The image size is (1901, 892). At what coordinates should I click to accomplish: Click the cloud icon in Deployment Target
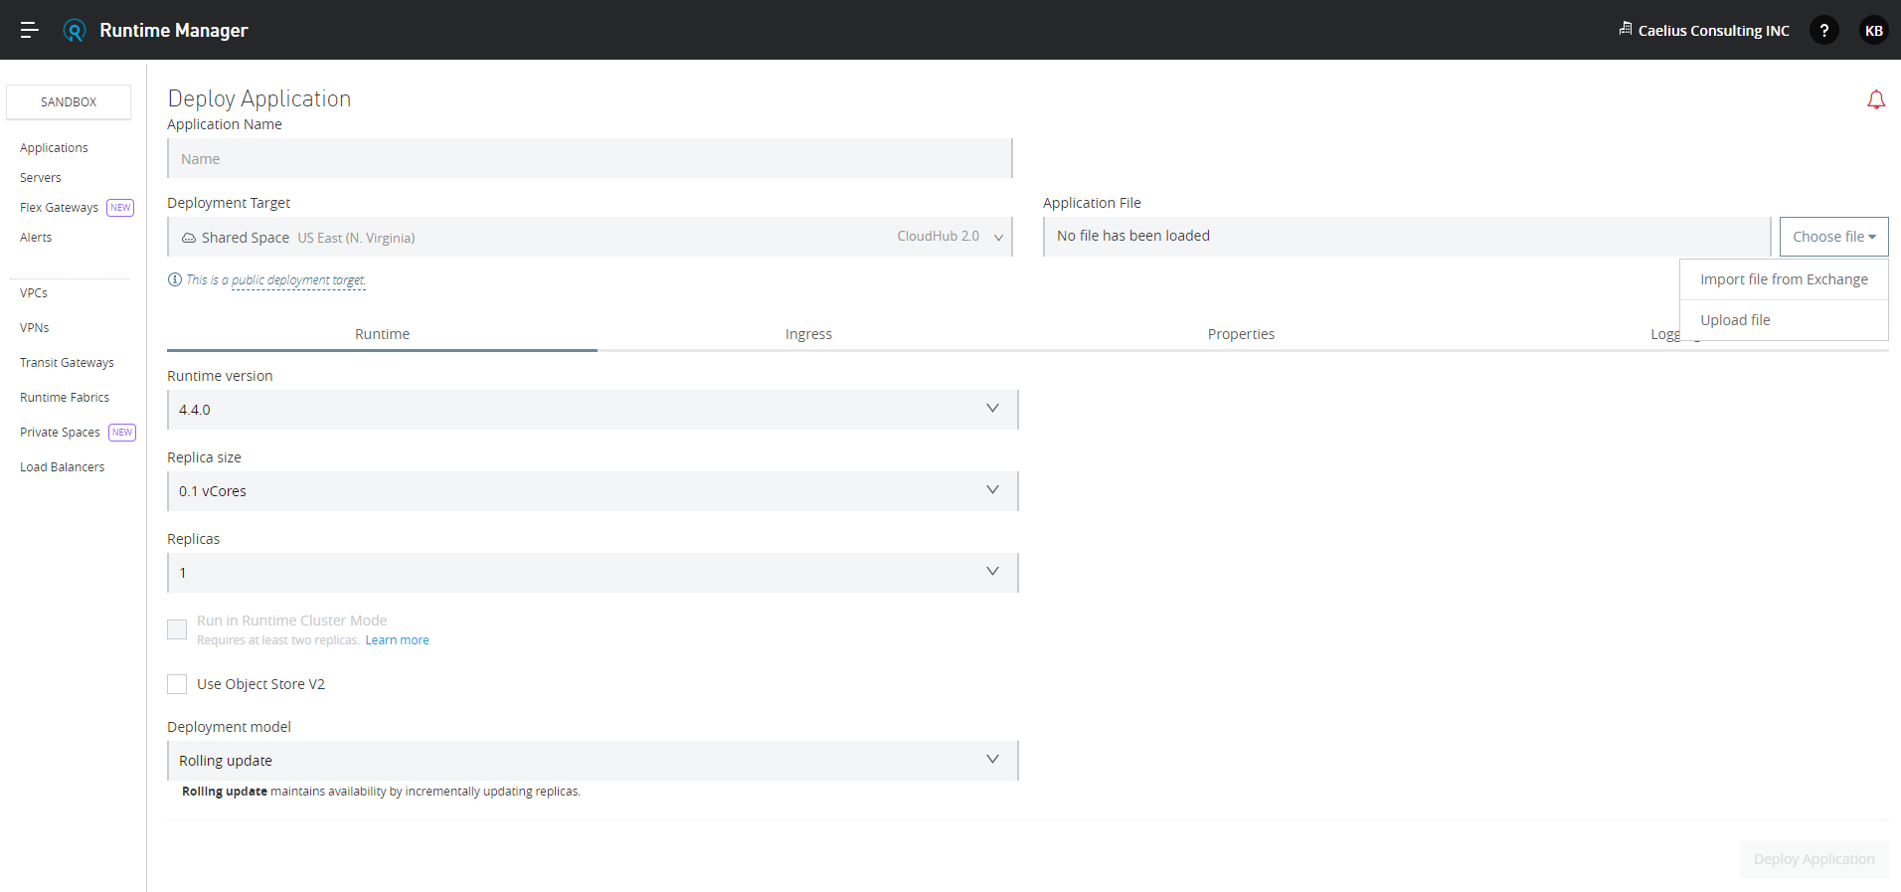click(189, 238)
